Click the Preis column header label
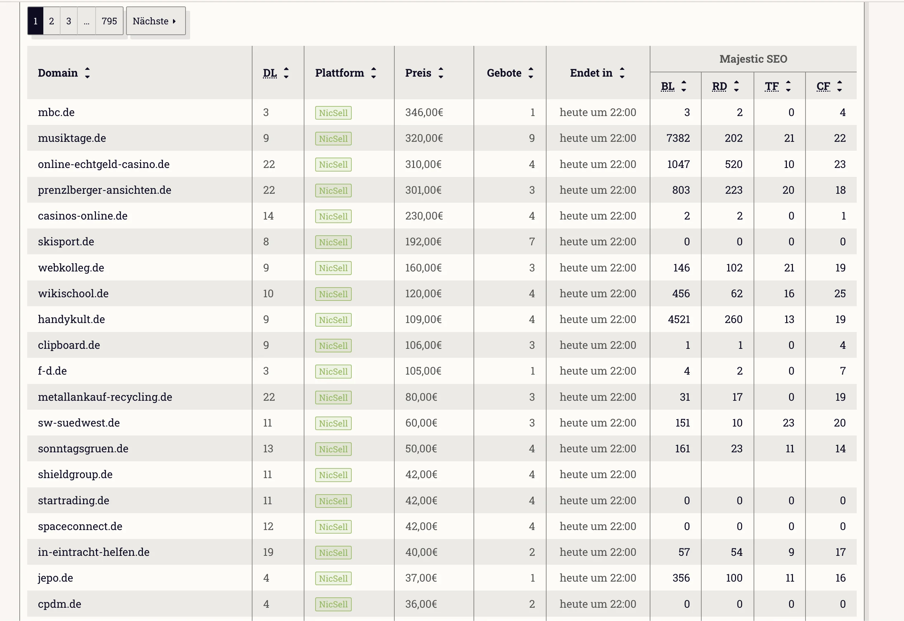904x621 pixels. coord(418,73)
